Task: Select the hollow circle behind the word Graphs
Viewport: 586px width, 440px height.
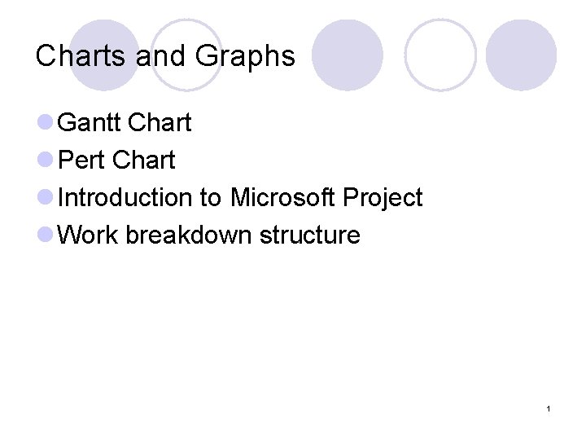Action: (187, 54)
